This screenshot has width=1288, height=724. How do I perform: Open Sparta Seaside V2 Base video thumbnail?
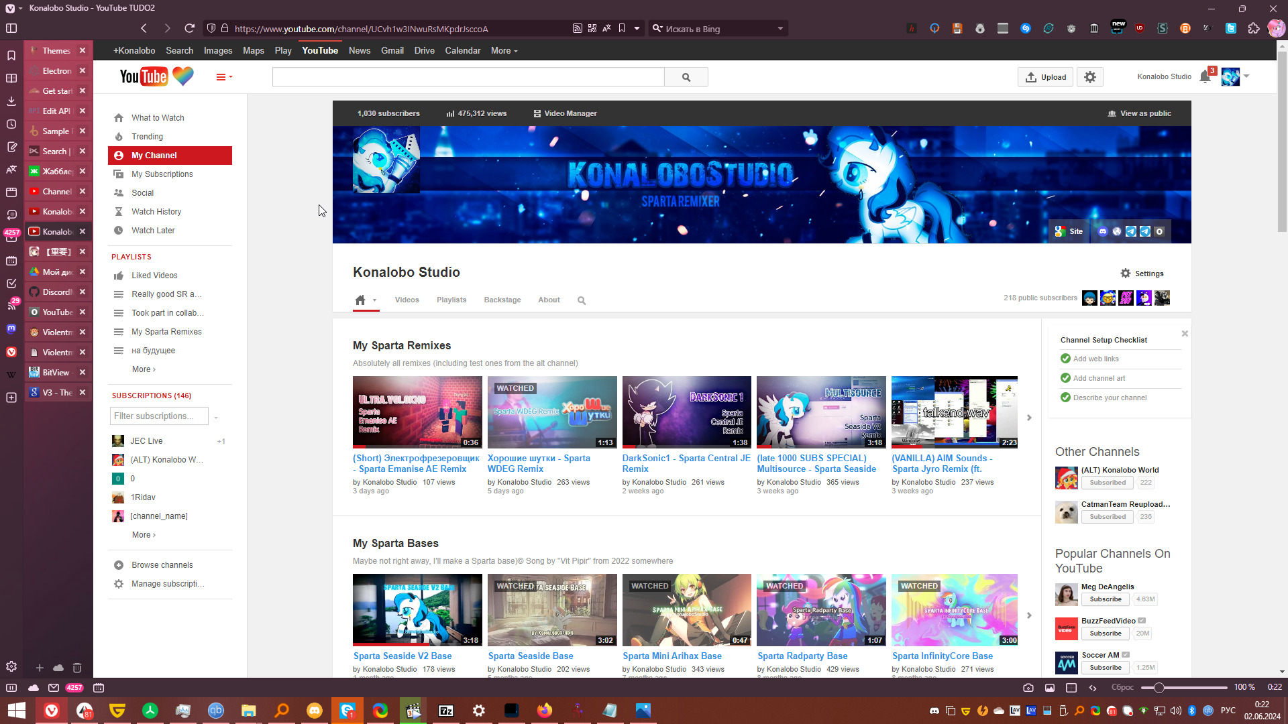pyautogui.click(x=417, y=609)
